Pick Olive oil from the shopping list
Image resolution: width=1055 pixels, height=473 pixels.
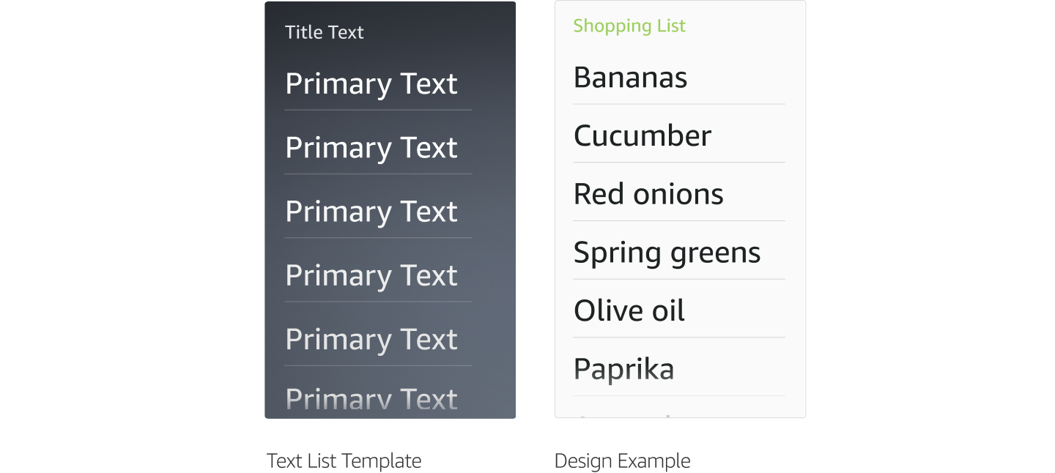(629, 311)
